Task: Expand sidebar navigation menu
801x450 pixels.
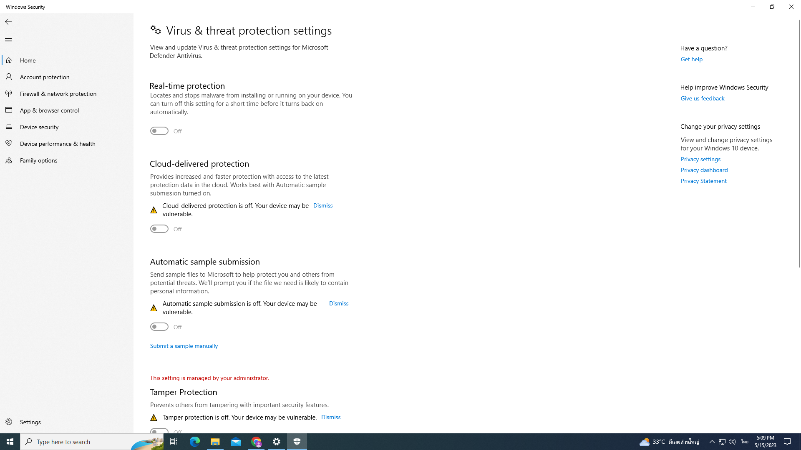Action: pyautogui.click(x=8, y=40)
